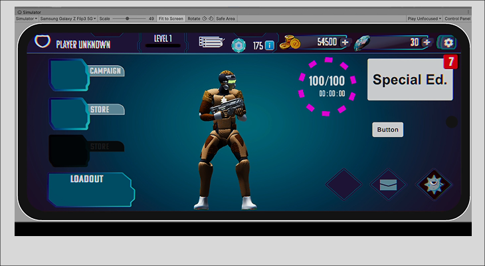Image resolution: width=485 pixels, height=266 pixels.
Task: Open the Samsung Galaxy Z Flip3 device dropdown
Action: point(68,19)
